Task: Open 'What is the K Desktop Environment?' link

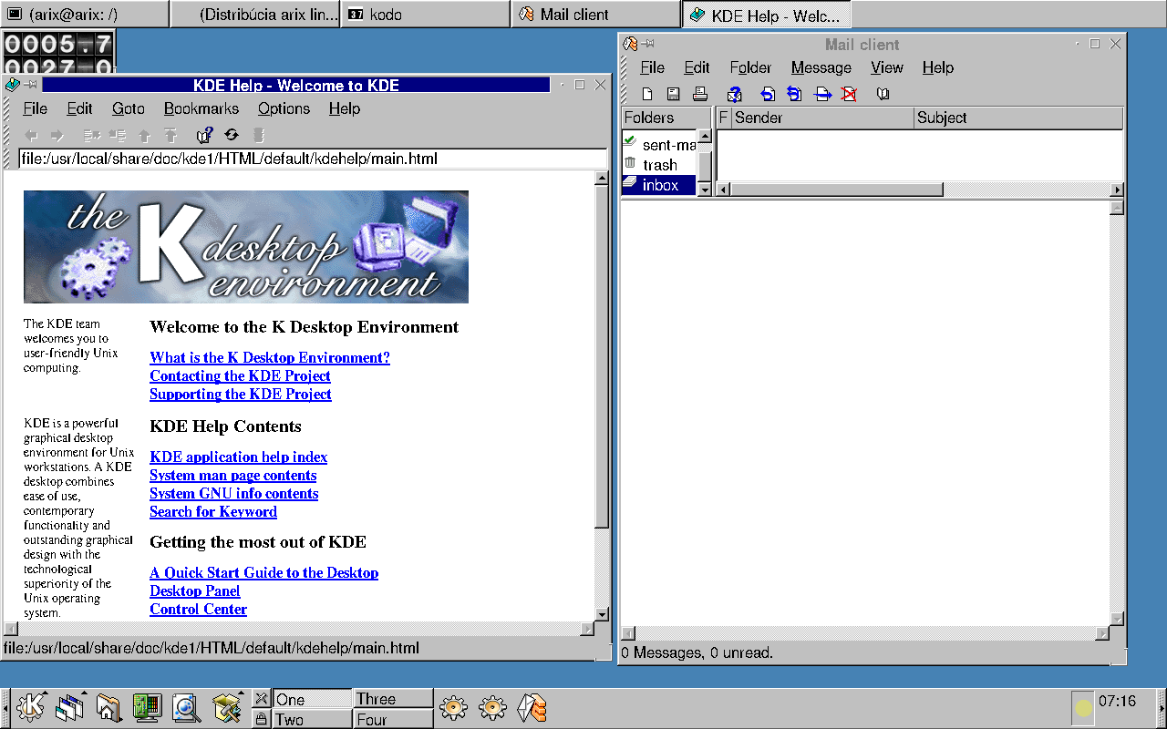Action: 270,358
